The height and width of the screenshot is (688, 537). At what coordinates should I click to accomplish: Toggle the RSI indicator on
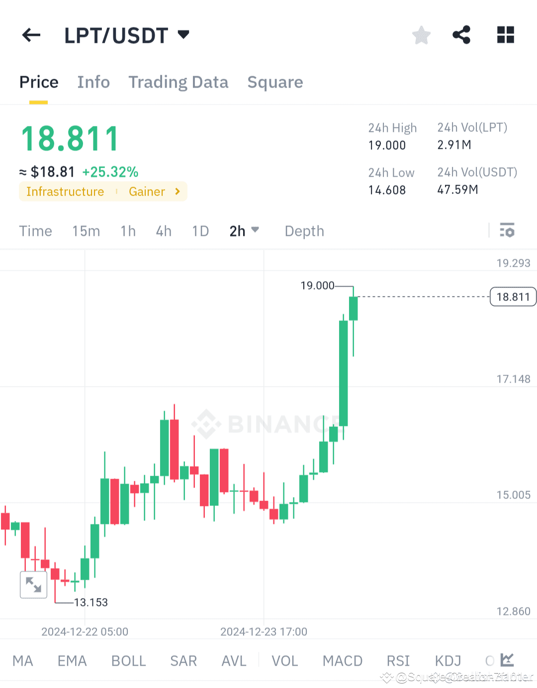398,660
